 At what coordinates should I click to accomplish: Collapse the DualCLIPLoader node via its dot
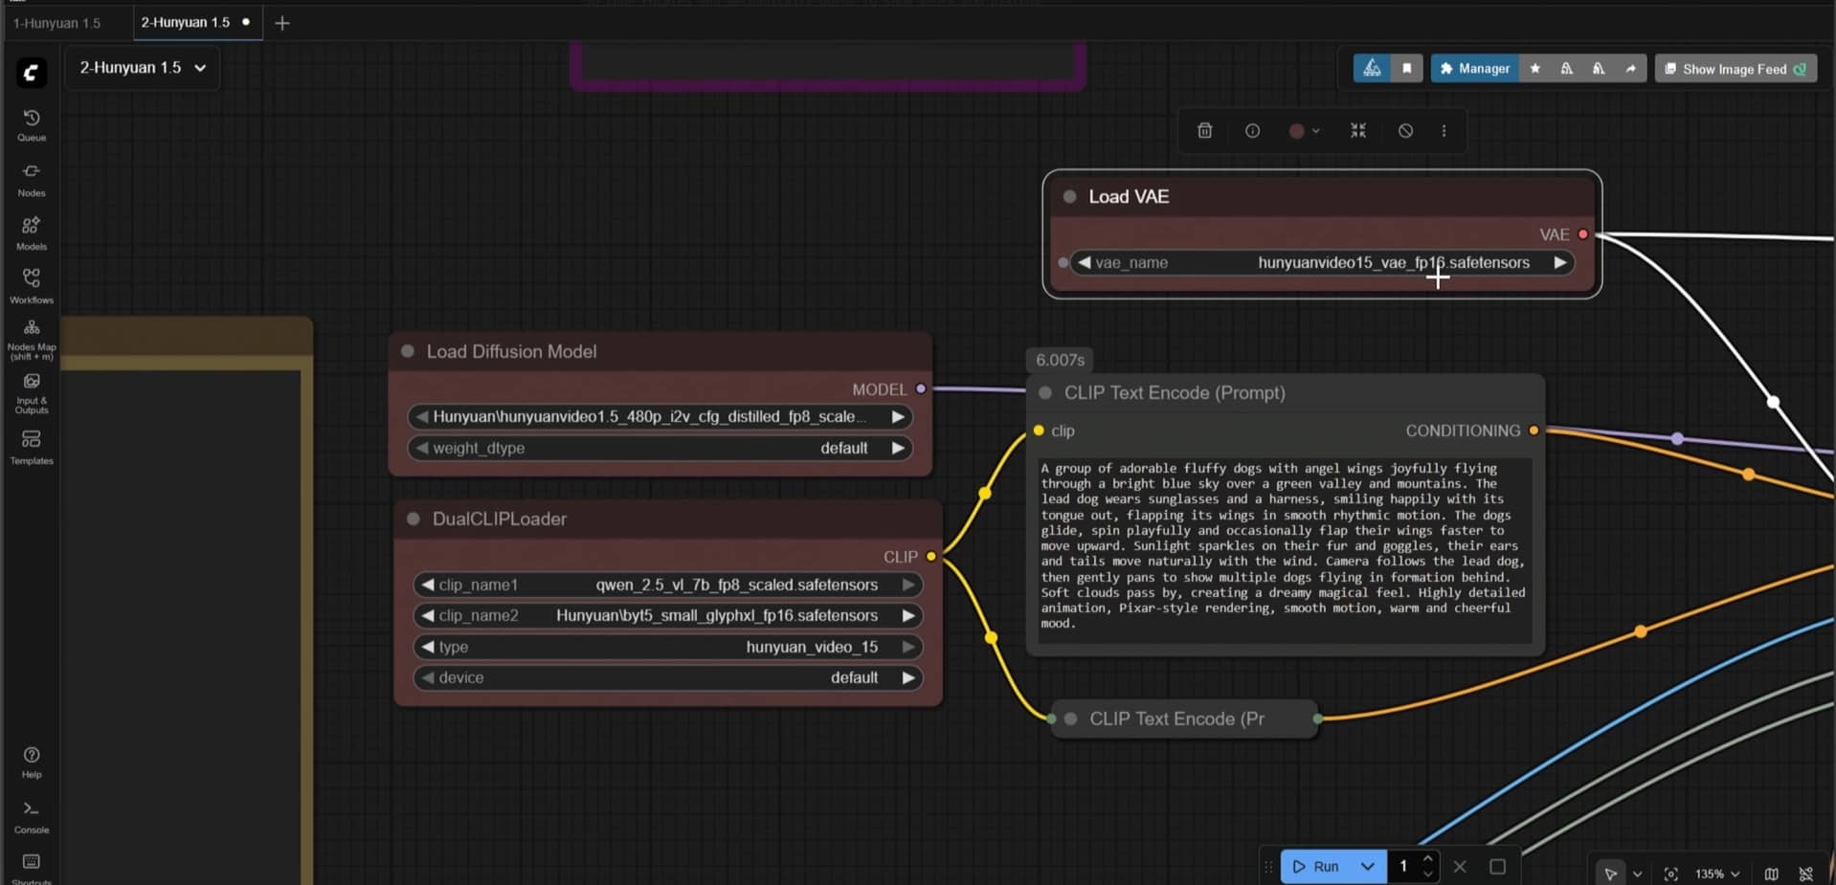click(414, 519)
